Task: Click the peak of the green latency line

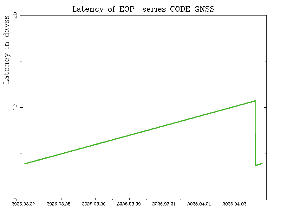Action: pyautogui.click(x=255, y=101)
